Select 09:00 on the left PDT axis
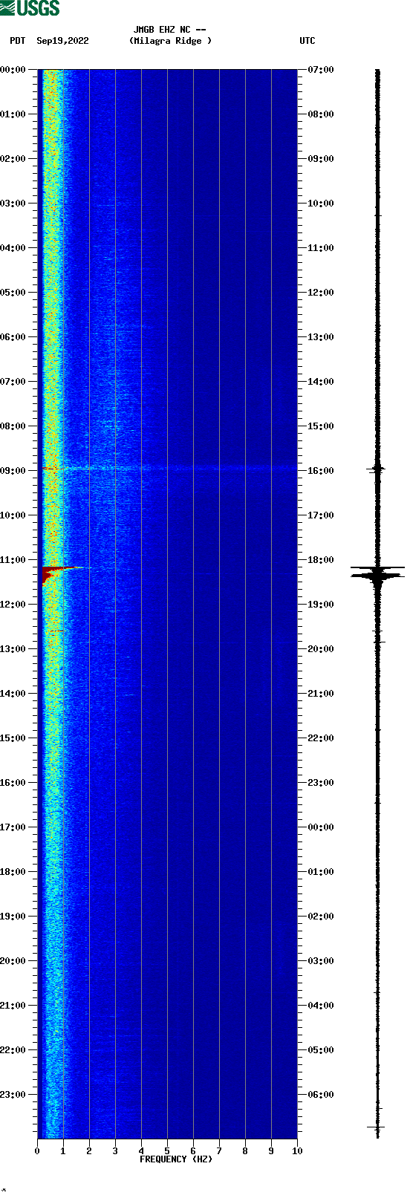Screen dimensions: 410x1198 [13, 471]
